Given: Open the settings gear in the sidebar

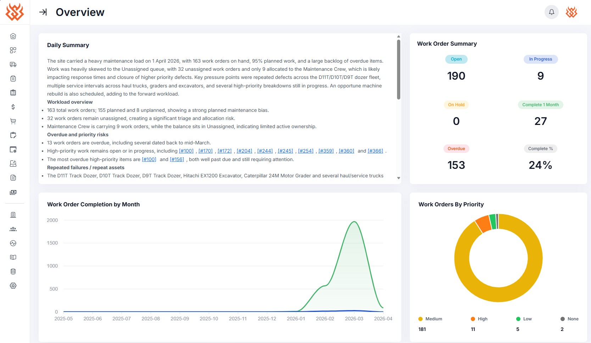Looking at the screenshot, I should [13, 286].
